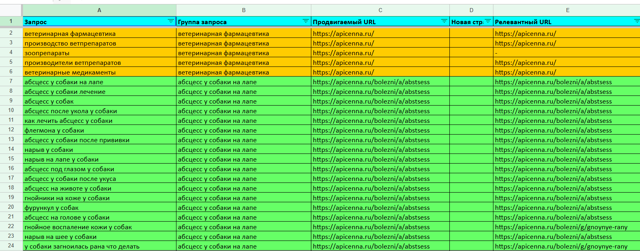The width and height of the screenshot is (640, 251).
Task: Open relevant URL link in row 3
Action: pyautogui.click(x=525, y=43)
